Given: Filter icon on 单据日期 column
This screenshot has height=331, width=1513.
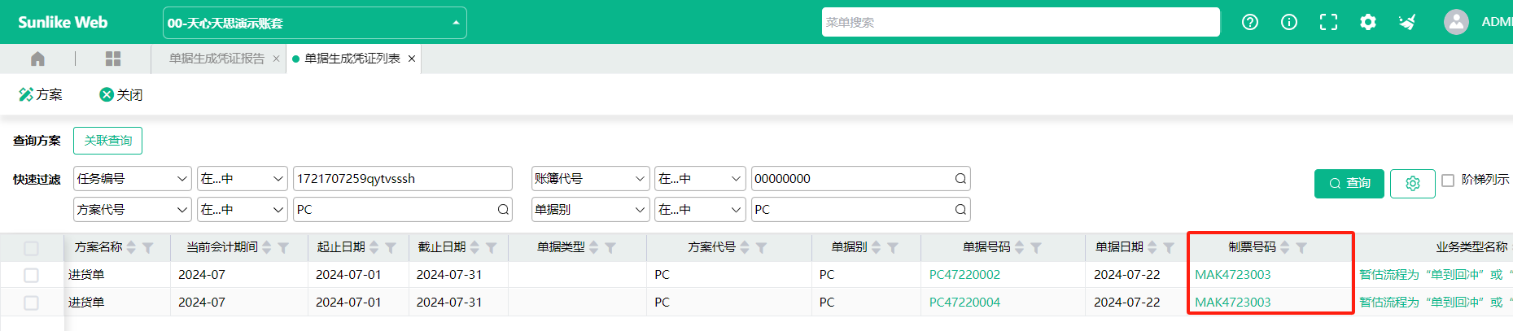Looking at the screenshot, I should pos(1169,247).
